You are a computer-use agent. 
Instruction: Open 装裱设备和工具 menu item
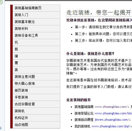point(37,35)
